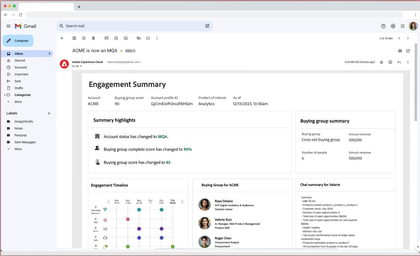Go to newer email arrow
Screen dimensions: 420x256
[399, 38]
